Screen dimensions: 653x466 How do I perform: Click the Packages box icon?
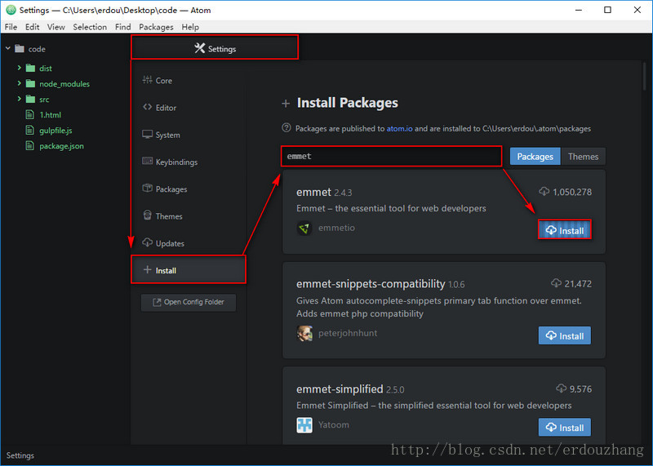click(147, 189)
